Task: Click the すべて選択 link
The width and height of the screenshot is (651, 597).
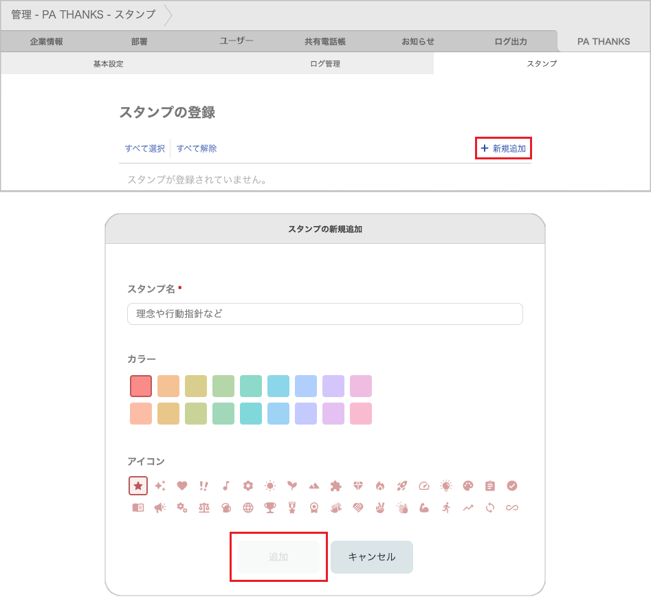Action: pyautogui.click(x=146, y=148)
